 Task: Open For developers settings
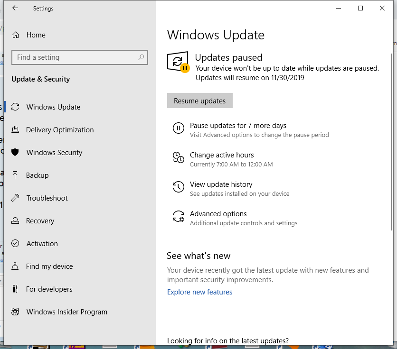[x=49, y=289]
